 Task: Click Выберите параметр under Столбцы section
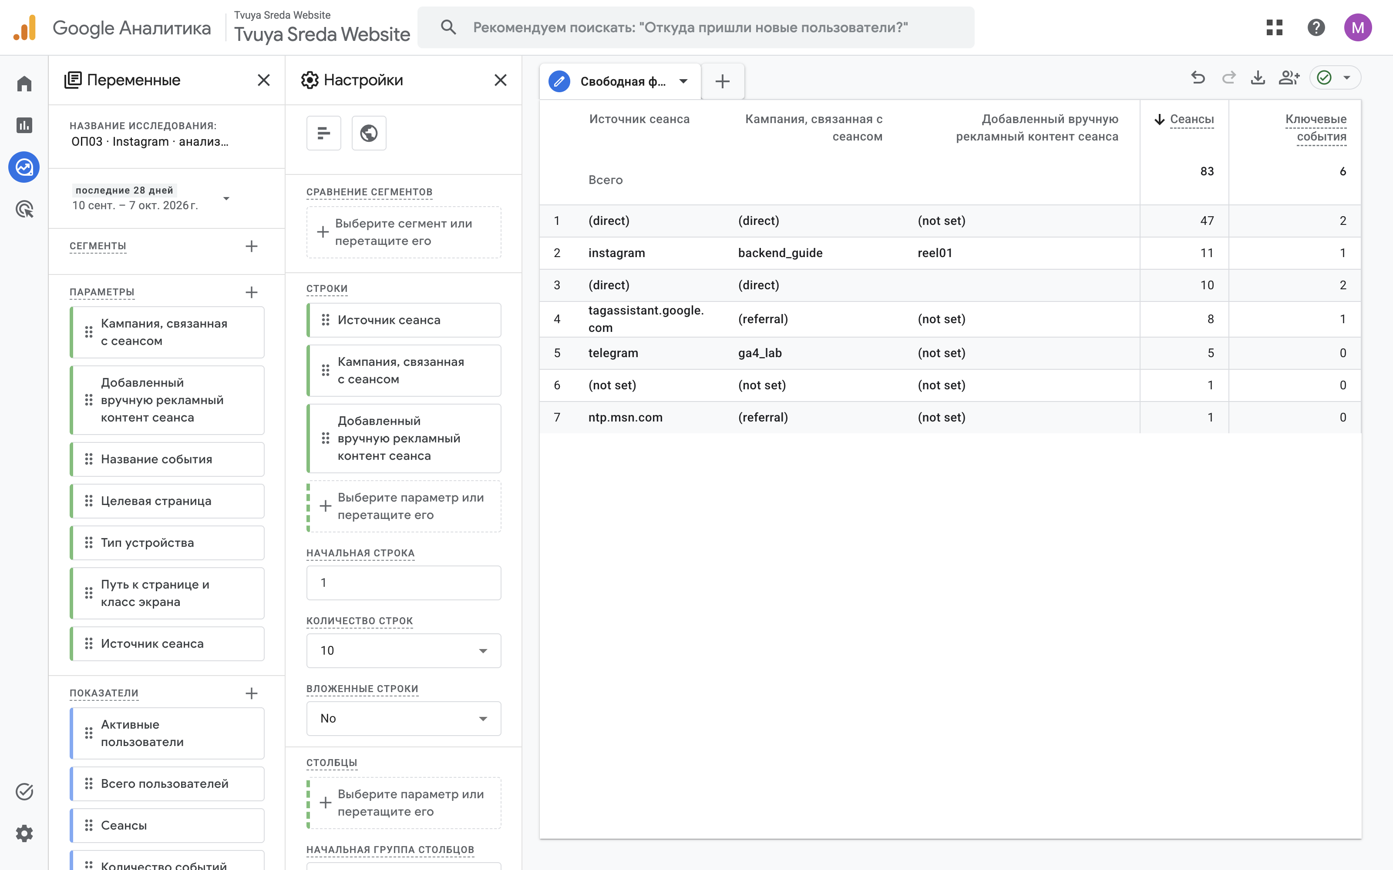404,803
